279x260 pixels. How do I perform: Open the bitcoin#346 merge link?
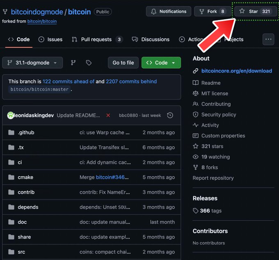[110, 177]
